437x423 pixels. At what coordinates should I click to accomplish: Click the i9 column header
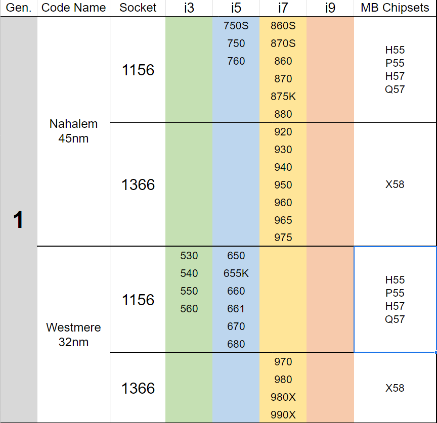pos(330,8)
